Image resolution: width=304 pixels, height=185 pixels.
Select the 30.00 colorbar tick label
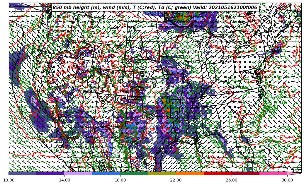tap(287, 180)
